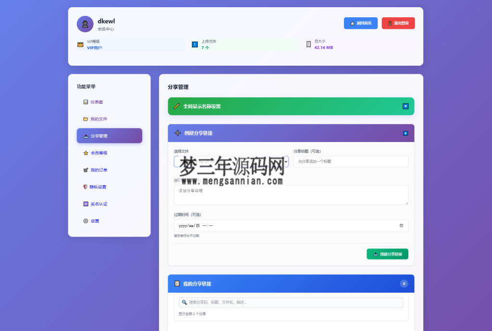Viewport: 492px width, 331px height.
Task: Click the plus icon on 创建分享链接 header
Action: click(177, 133)
